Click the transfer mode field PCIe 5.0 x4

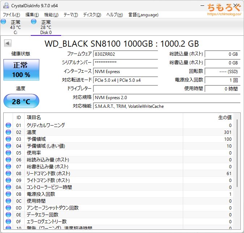point(125,80)
